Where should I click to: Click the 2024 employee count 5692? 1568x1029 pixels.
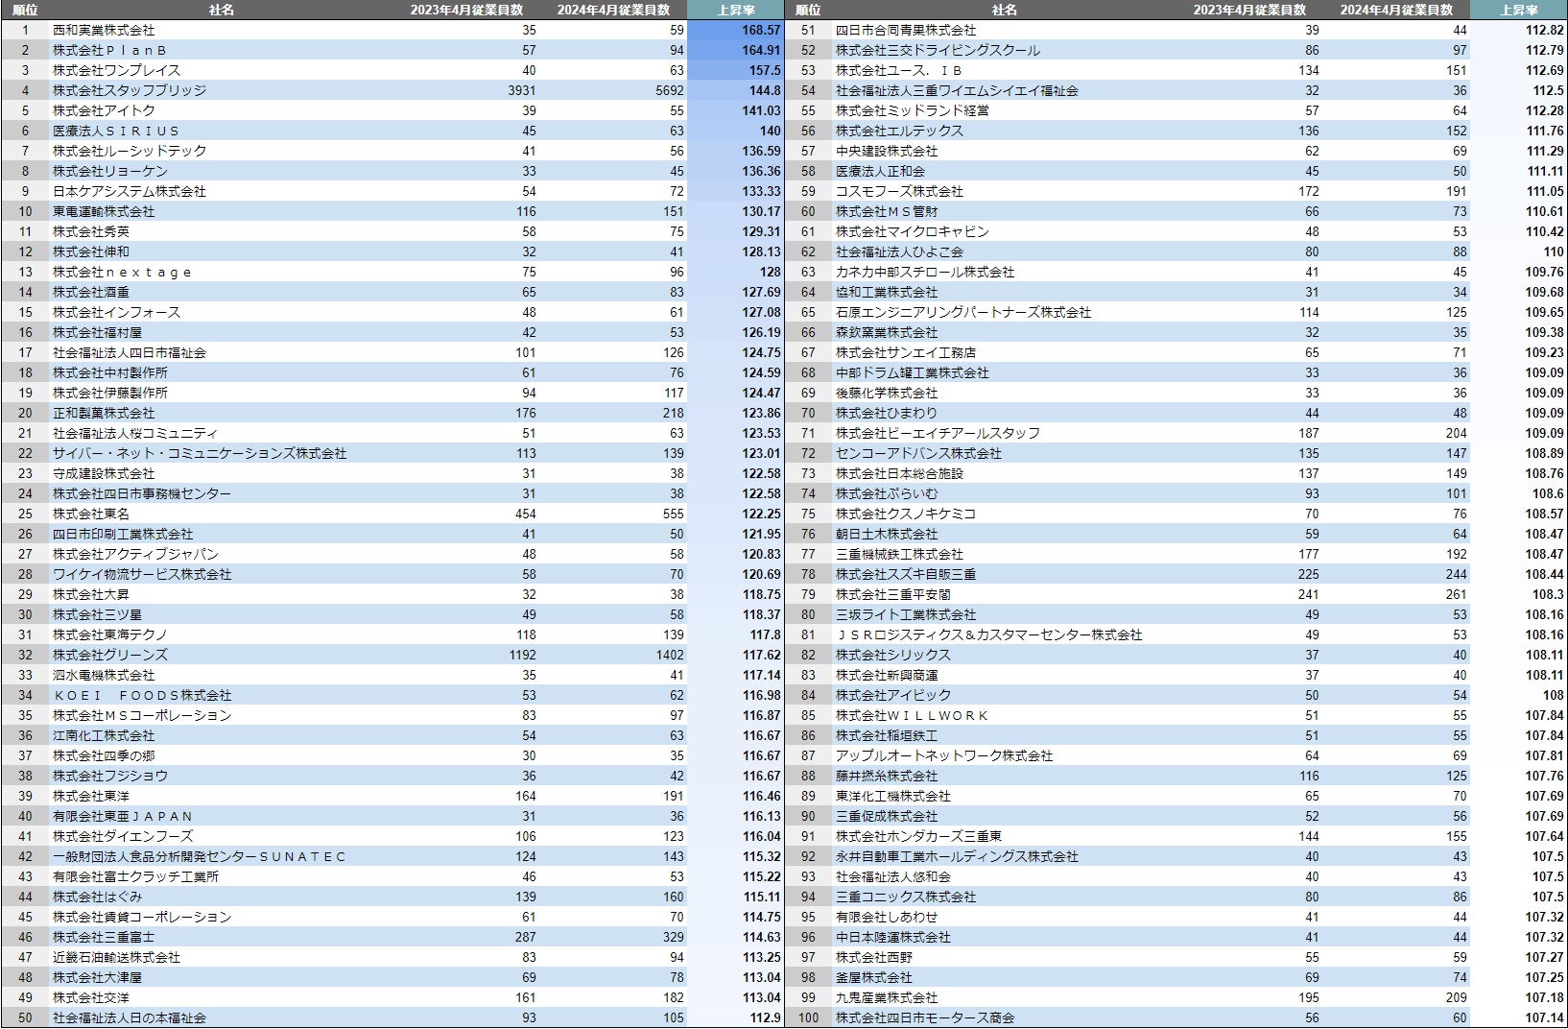[x=670, y=90]
